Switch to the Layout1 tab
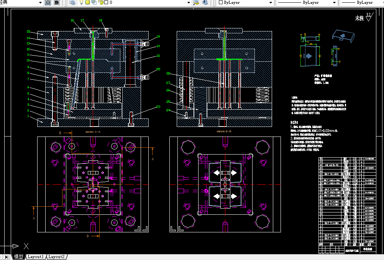This screenshot has width=384, height=260. (36, 257)
